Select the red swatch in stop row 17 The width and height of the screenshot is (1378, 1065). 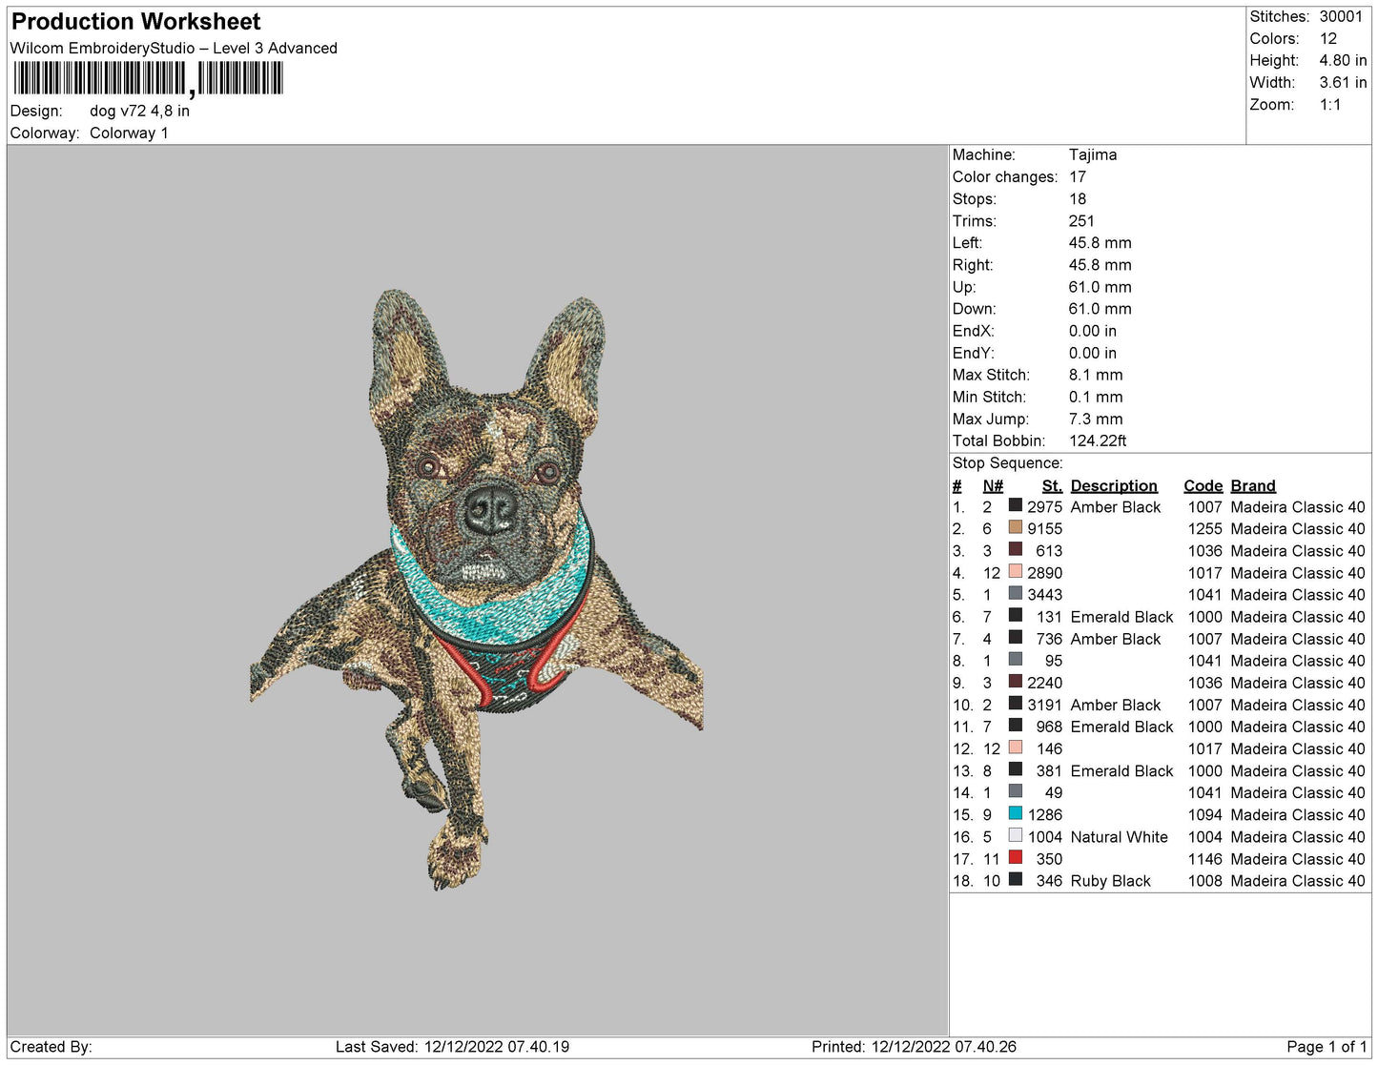click(1016, 858)
